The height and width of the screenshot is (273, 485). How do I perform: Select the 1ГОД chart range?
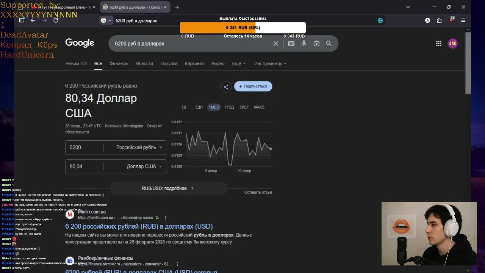click(229, 107)
